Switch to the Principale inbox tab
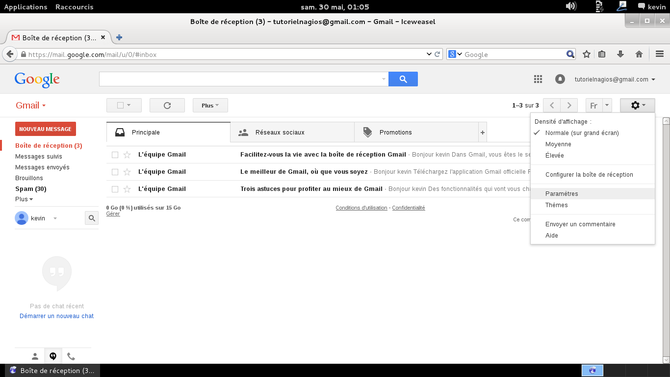 (168, 133)
